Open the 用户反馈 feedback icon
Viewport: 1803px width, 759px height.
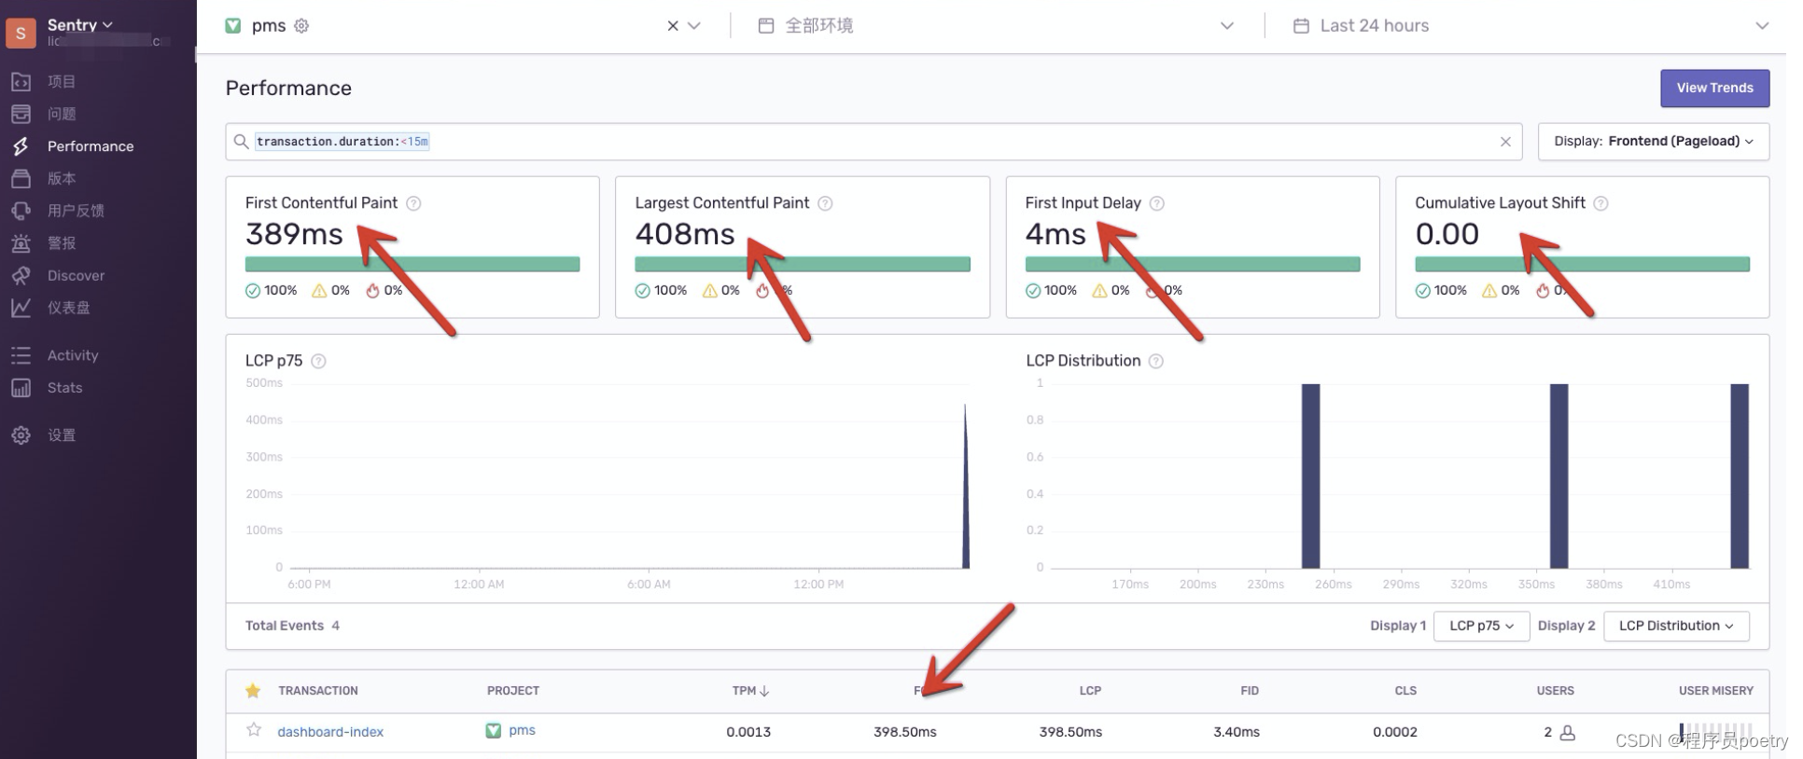[21, 211]
